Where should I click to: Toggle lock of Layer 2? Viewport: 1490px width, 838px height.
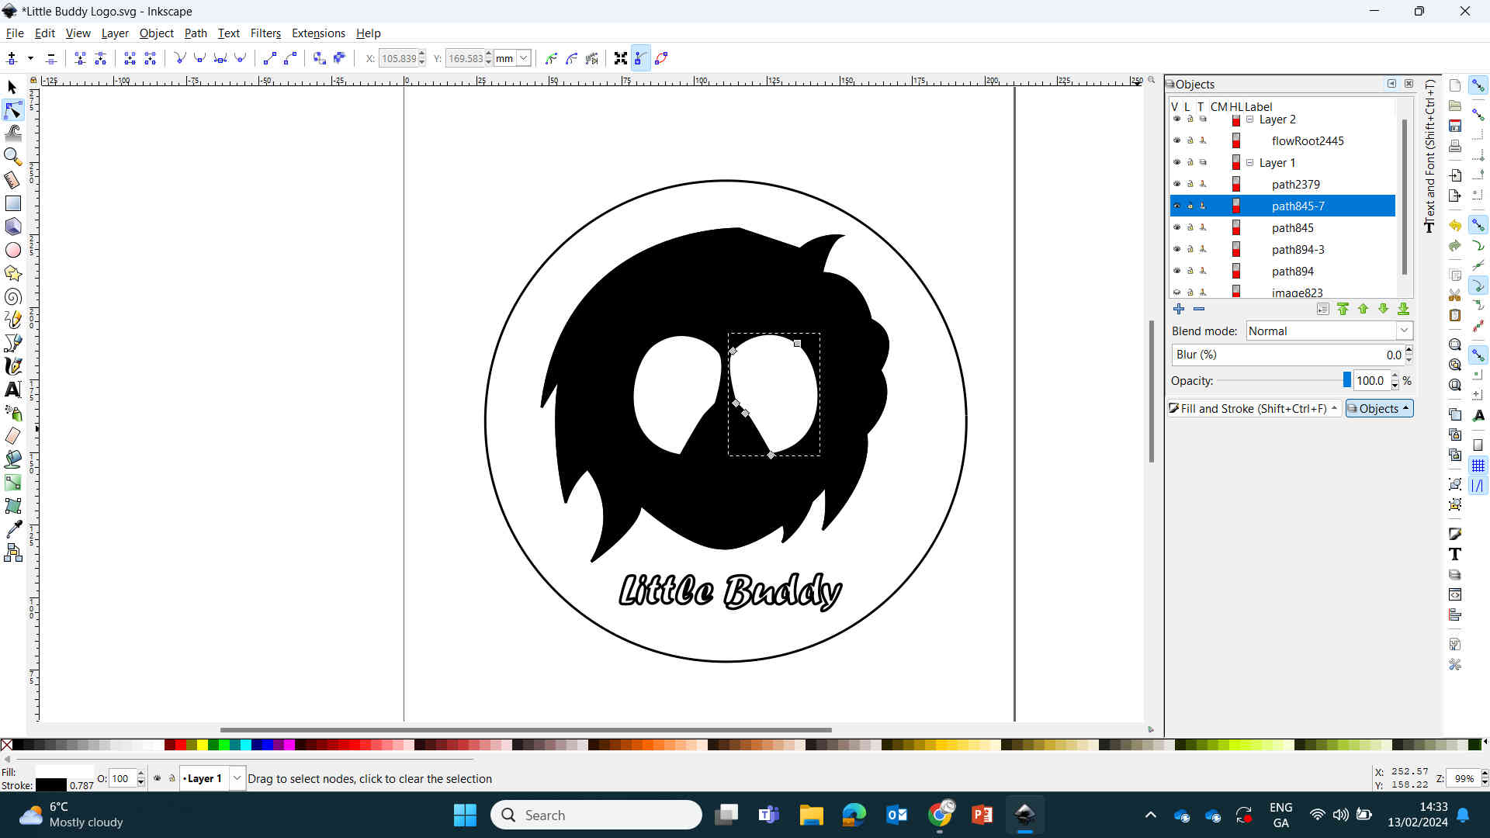pos(1190,119)
